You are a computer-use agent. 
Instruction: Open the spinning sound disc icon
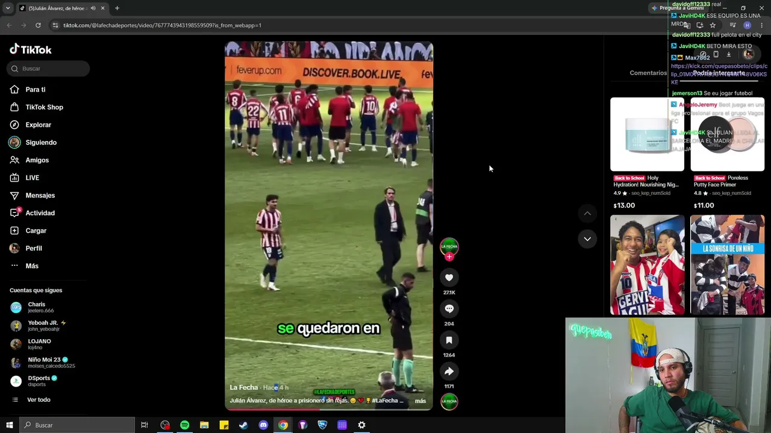click(x=449, y=401)
